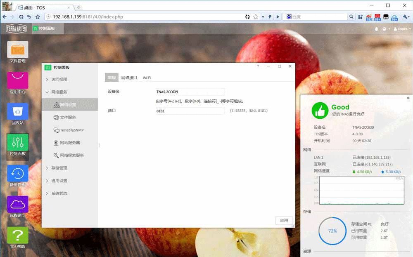Open the 远程访问 cloud icon
This screenshot has width=413, height=257.
click(18, 205)
